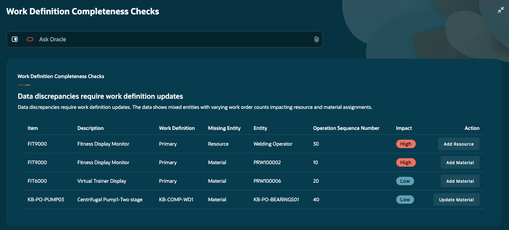The height and width of the screenshot is (230, 509).
Task: Click the Oracle logo in the search bar
Action: (30, 39)
